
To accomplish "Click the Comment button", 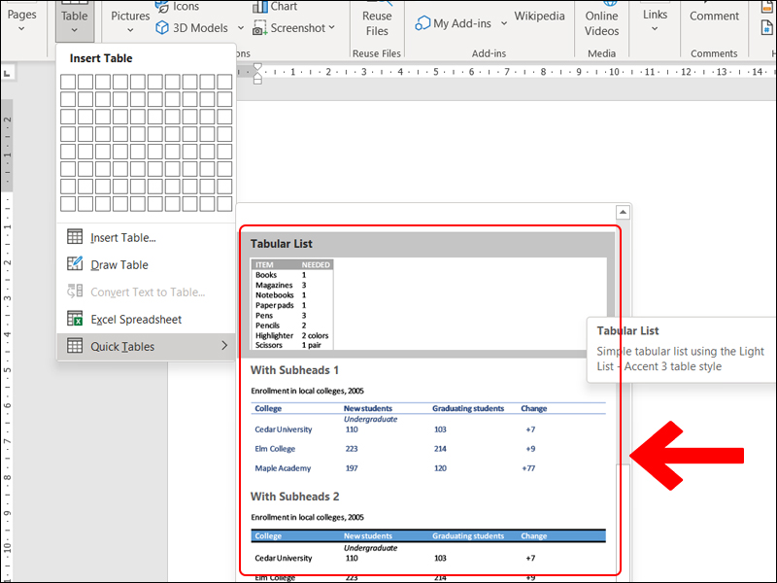I will point(714,17).
